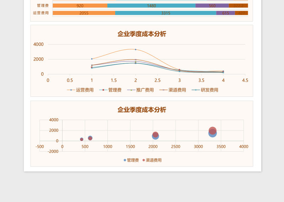Click the 研发费用 legend entry
The width and height of the screenshot is (284, 202).
tap(209, 90)
